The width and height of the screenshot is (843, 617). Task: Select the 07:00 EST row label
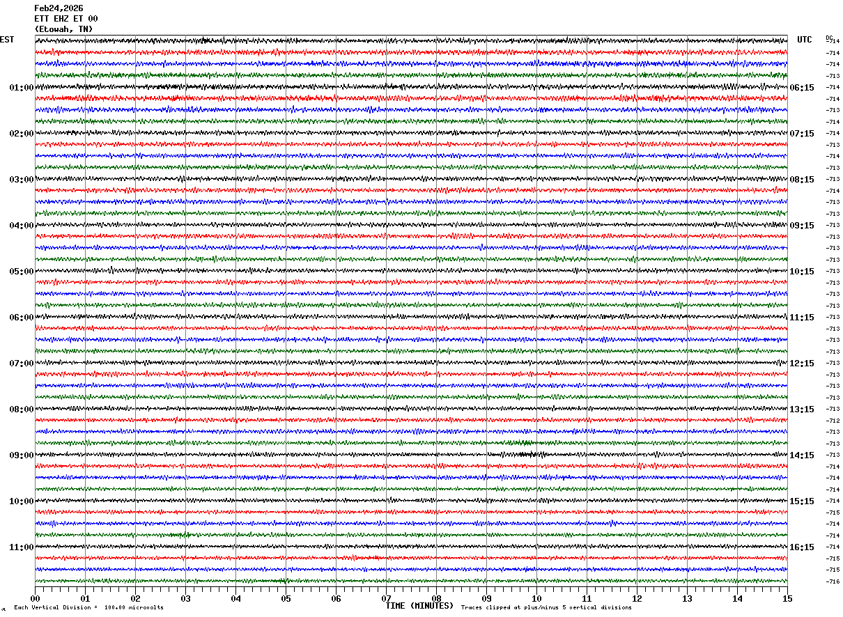(x=22, y=364)
